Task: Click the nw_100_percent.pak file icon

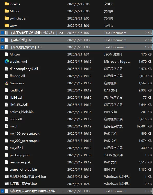Action: (7, 133)
